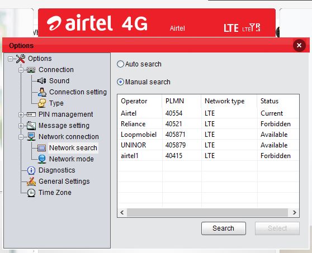Viewport: 312px width, 253px height.
Task: Select the Reliance operator row
Action: (x=209, y=124)
